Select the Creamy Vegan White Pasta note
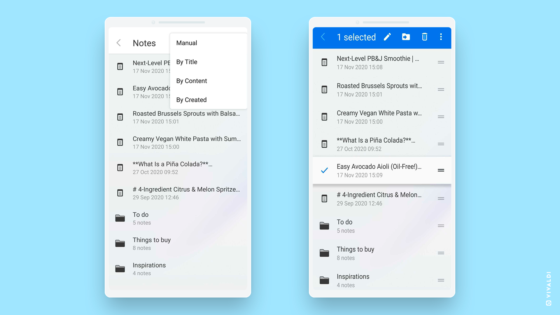Screen dimensions: 560x315 click(379, 117)
